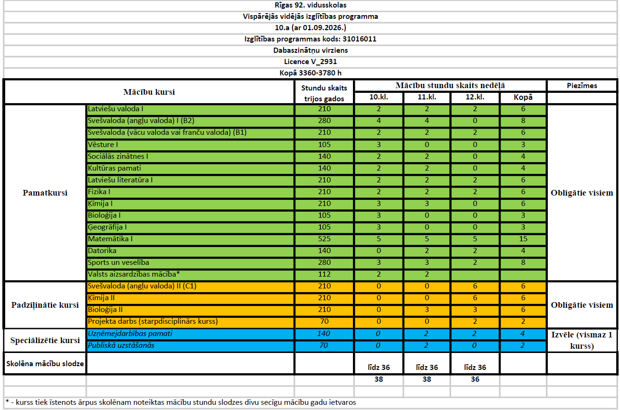
Task: Select the '10.kl.' column header
Action: coord(379,98)
